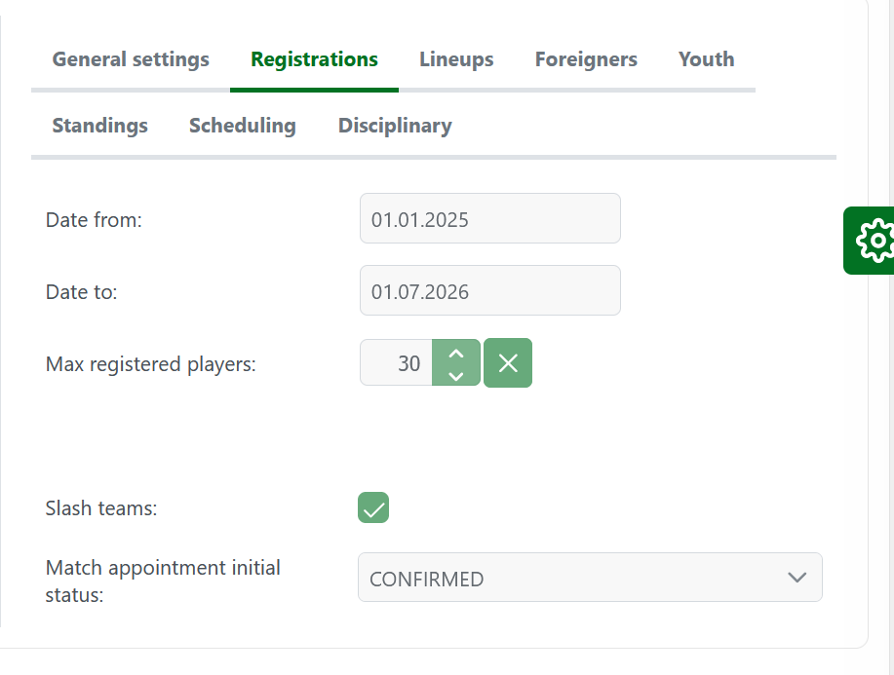
Task: Switch to the Disciplinary tab
Action: [x=395, y=126]
